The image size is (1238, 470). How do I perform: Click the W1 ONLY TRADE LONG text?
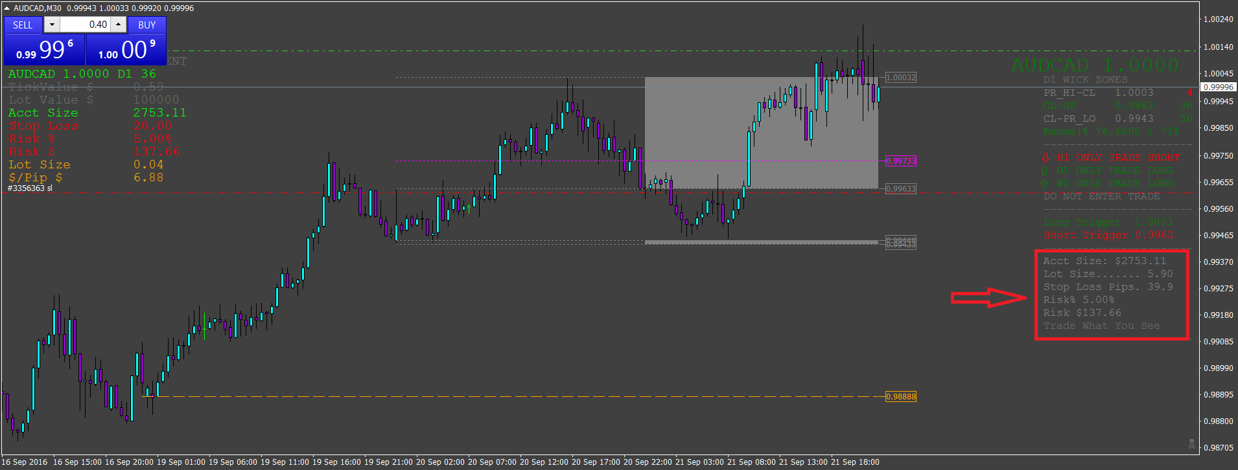[x=1115, y=183]
